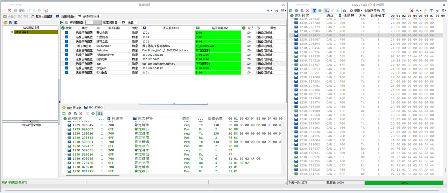Switch to the 服务层信息 tab
The width and height of the screenshot is (448, 193).
point(72,108)
